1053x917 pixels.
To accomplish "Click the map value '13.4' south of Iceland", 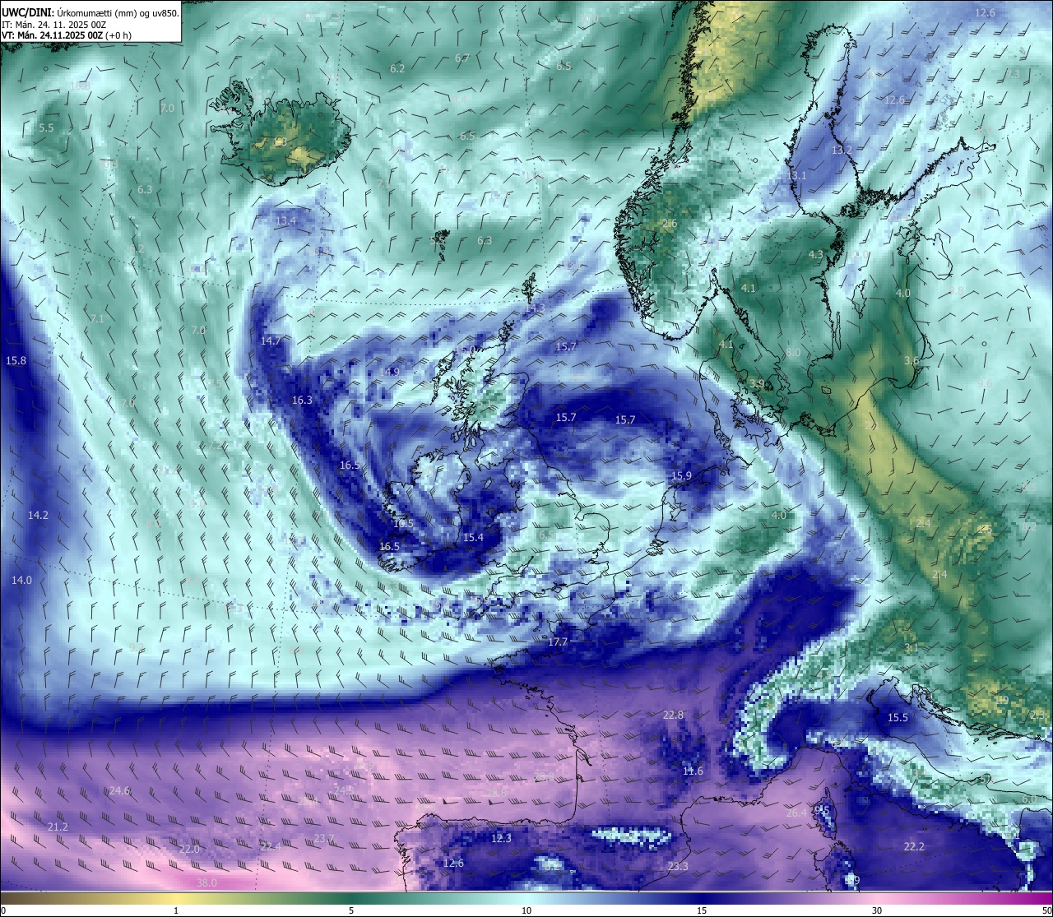I will [x=285, y=221].
